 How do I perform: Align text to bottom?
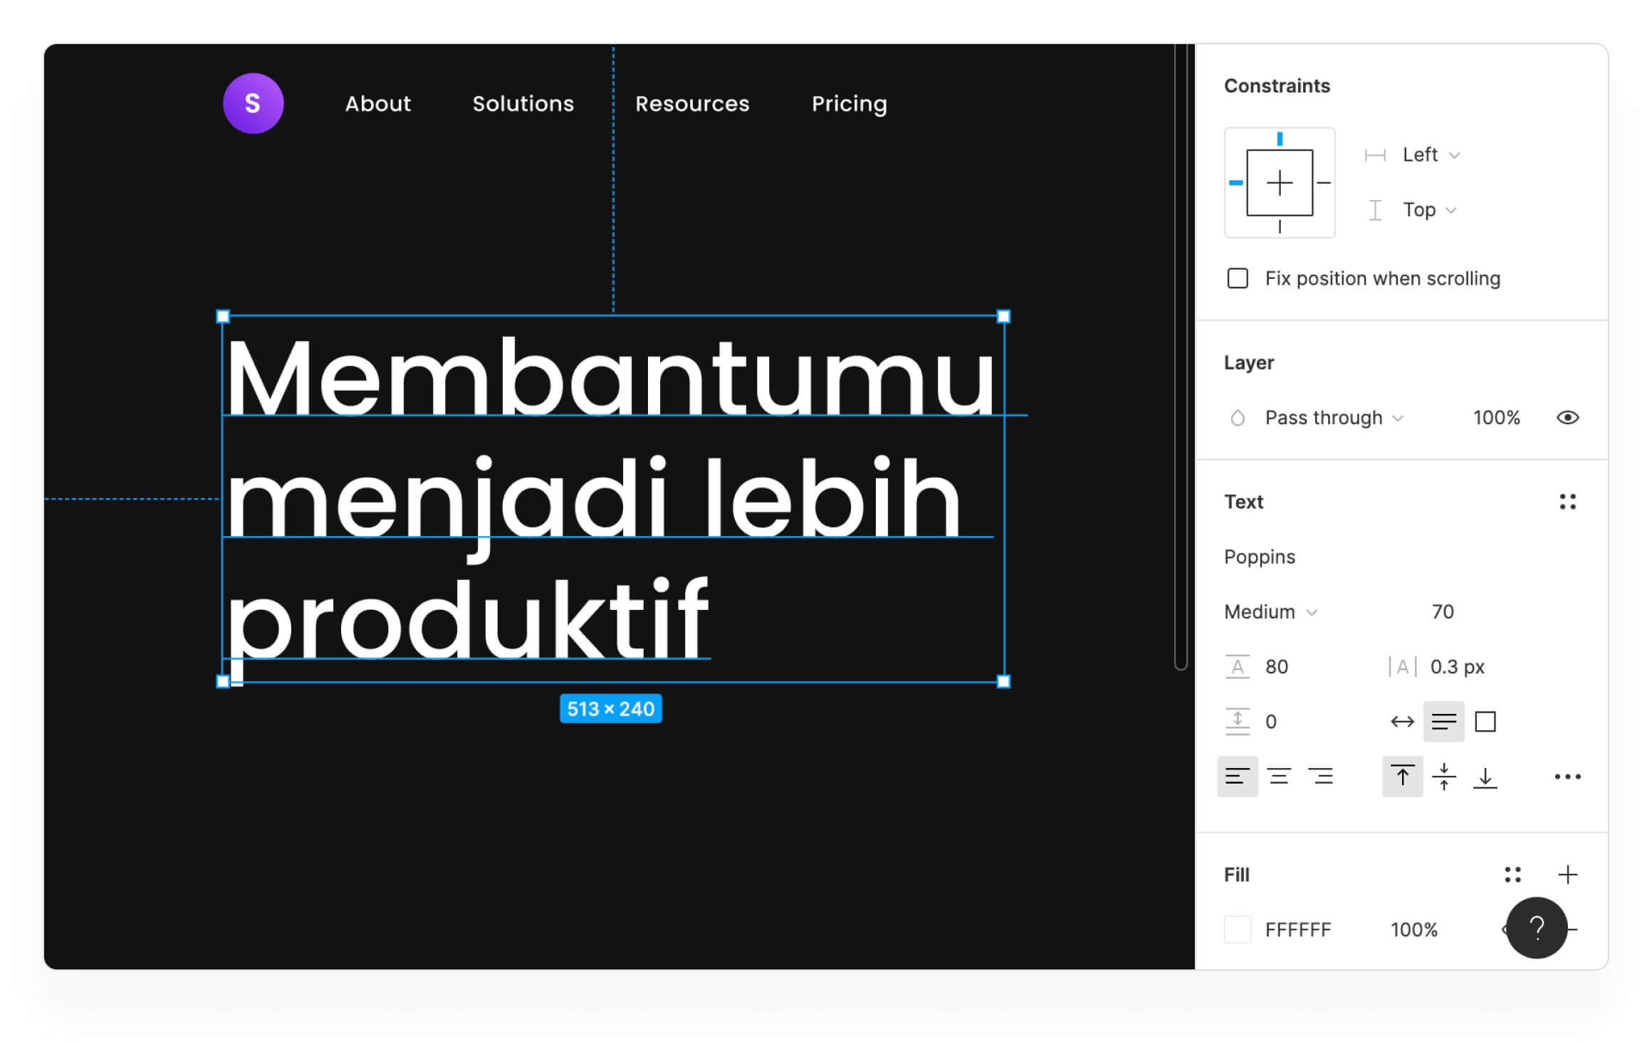[x=1485, y=776]
